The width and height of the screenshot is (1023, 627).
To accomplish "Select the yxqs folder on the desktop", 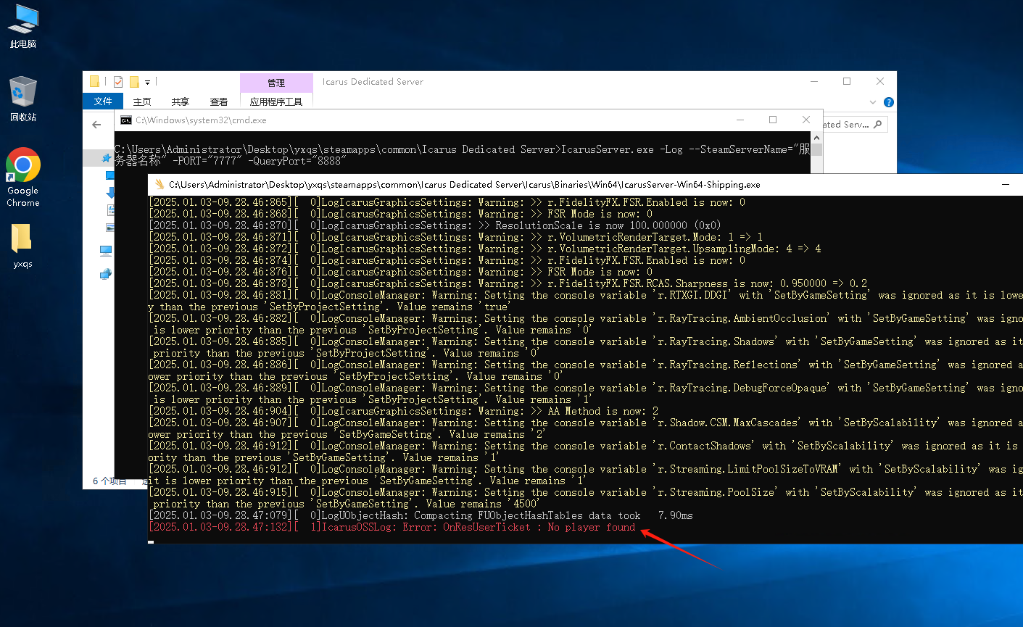I will click(23, 245).
